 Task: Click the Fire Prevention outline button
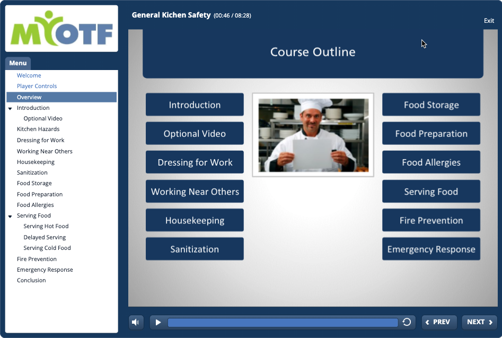tap(431, 220)
